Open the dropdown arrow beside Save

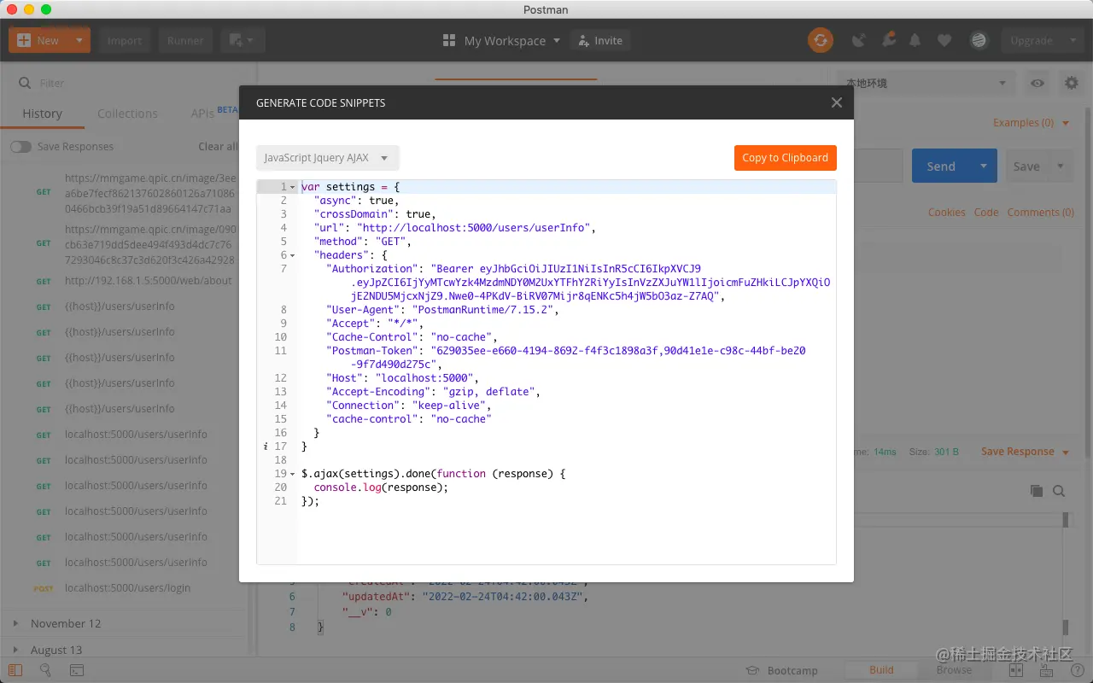click(1061, 166)
